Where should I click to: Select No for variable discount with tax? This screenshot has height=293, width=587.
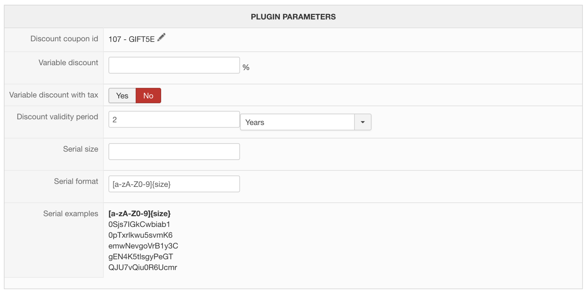point(148,96)
